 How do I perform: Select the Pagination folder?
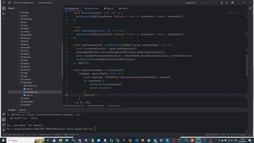pos(27,35)
